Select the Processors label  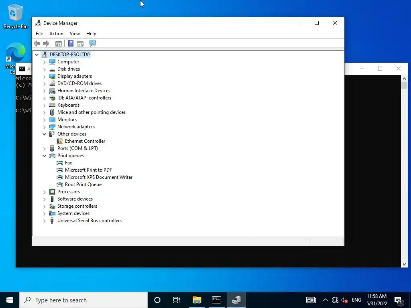click(68, 192)
